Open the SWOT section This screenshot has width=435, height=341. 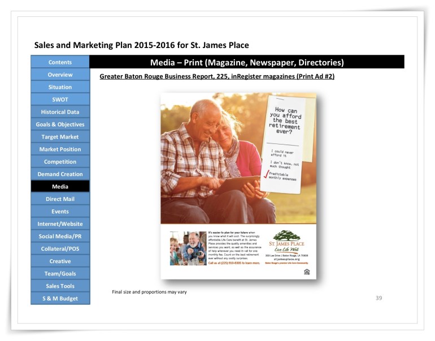(60, 99)
